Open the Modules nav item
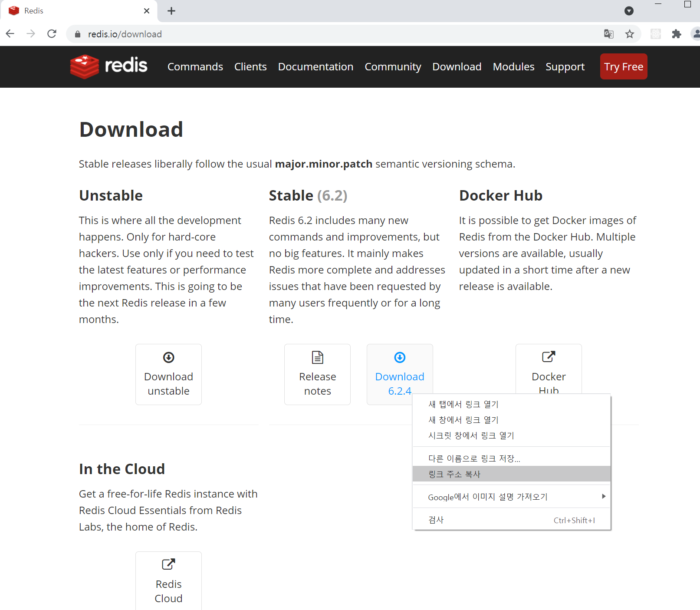 tap(513, 66)
